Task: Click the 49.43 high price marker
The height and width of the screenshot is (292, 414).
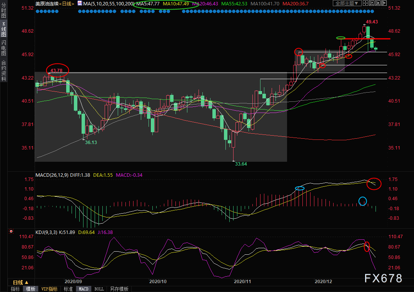Action: coord(372,22)
